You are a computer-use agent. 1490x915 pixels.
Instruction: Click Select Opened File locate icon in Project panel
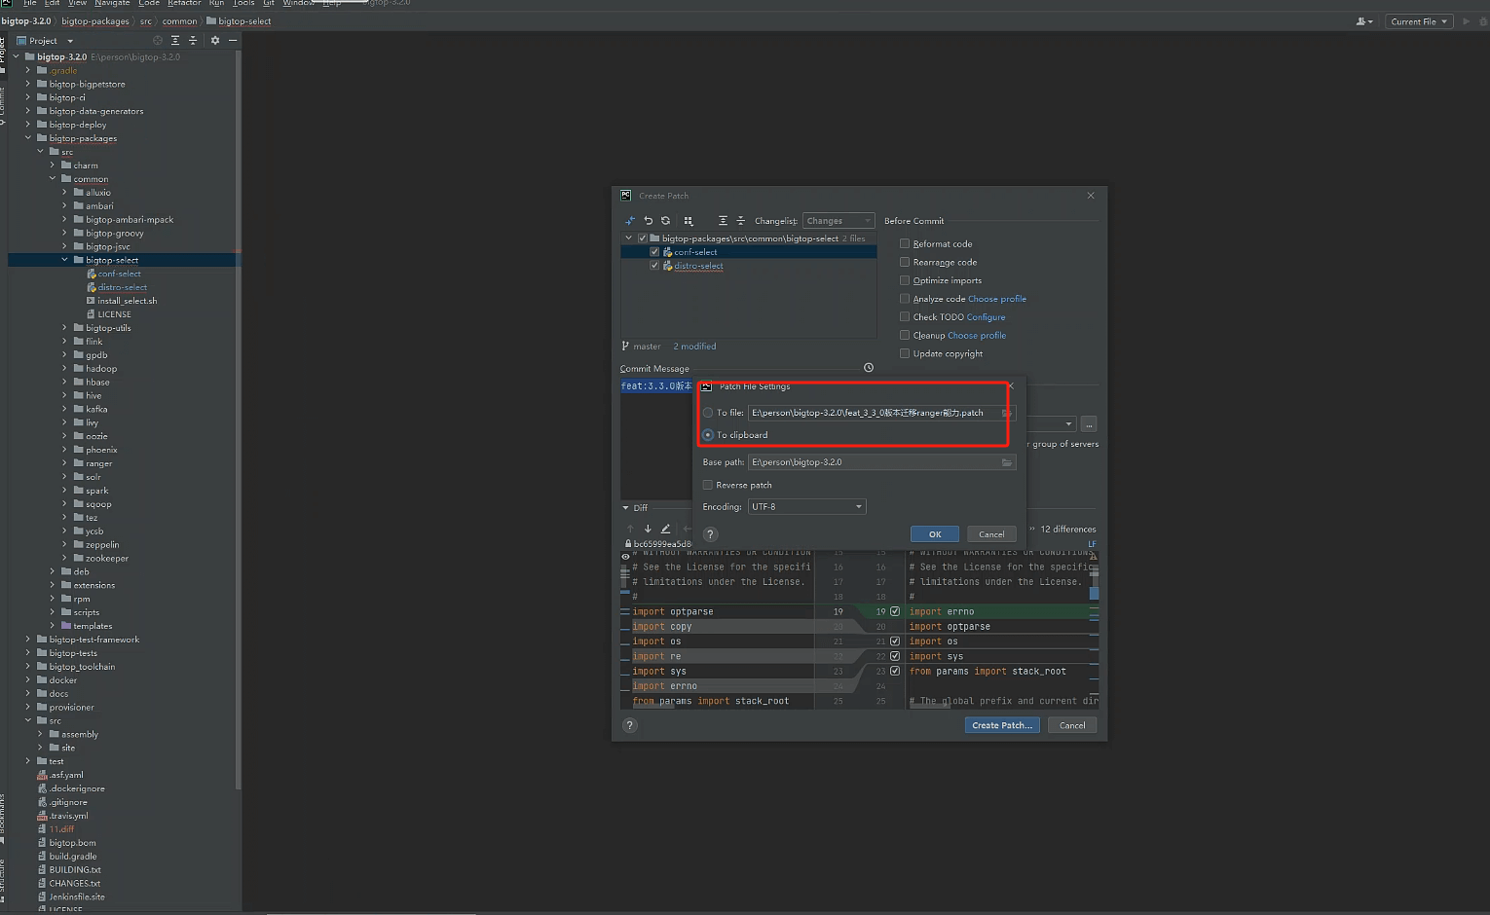pyautogui.click(x=158, y=41)
